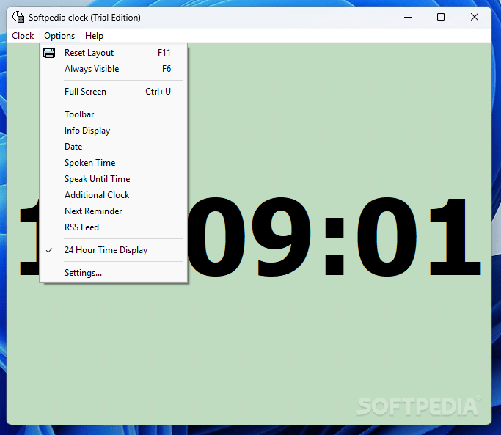Screen dimensions: 501x435
Task: Toggle Always Visible option
Action: tap(114, 69)
